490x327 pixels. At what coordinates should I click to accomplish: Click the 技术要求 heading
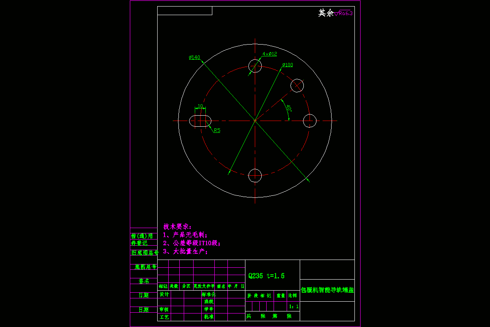coord(178,226)
